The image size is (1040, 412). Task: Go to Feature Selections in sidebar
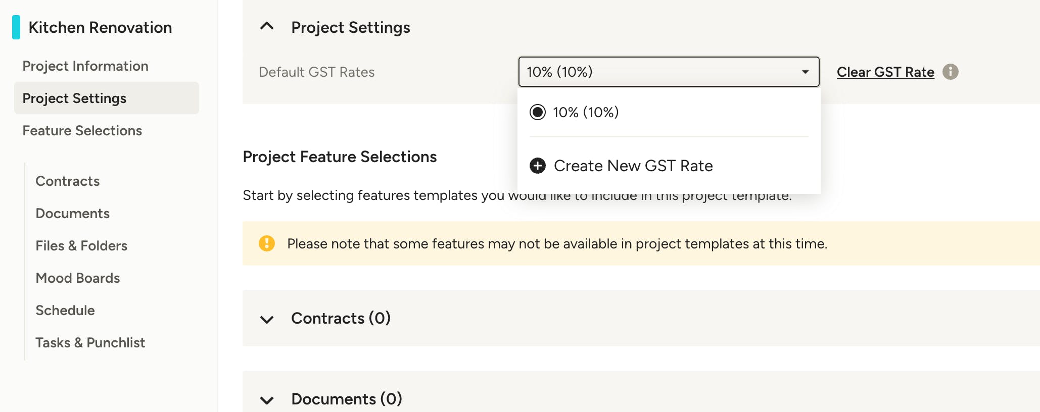(82, 131)
